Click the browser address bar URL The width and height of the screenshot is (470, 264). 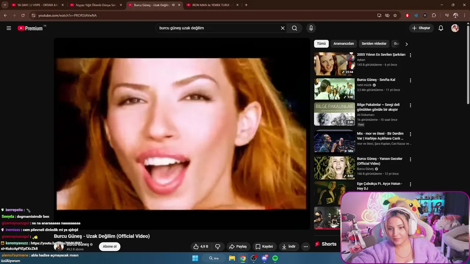(68, 15)
